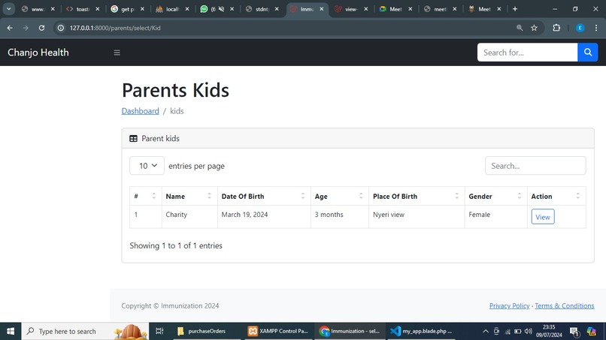Open the network icon in system tray
Viewport: 606px width, 340px height.
(508, 331)
